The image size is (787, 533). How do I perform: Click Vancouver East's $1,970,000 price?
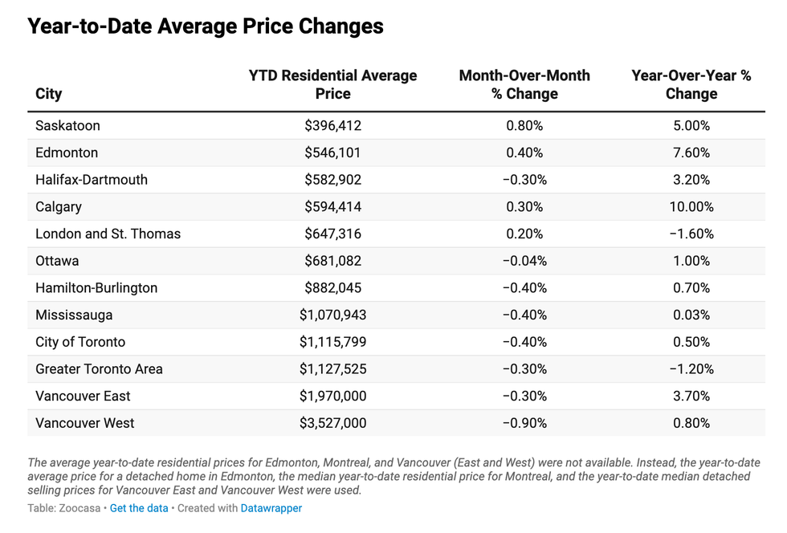point(332,397)
